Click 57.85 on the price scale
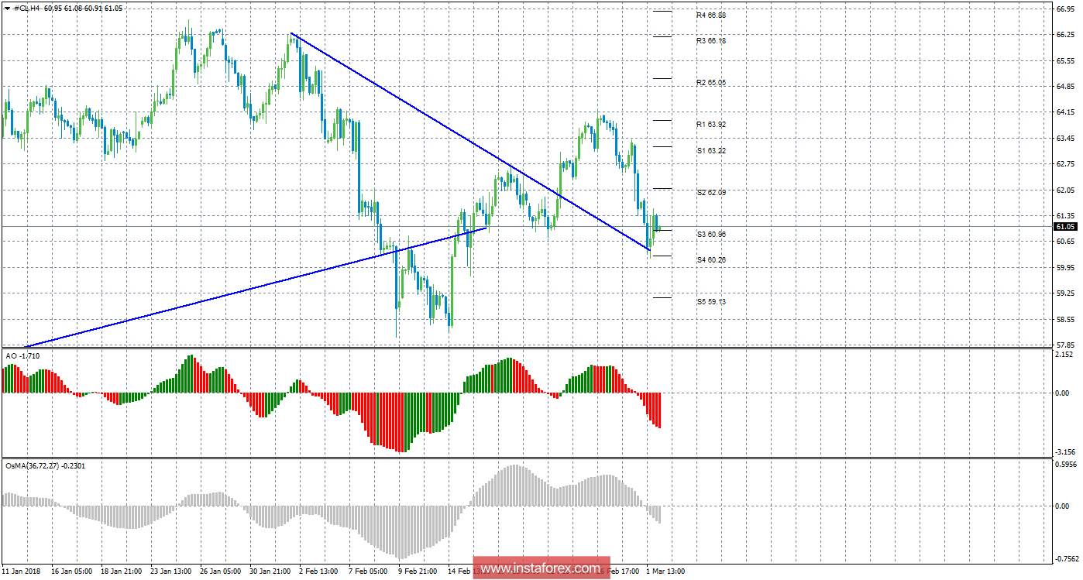 (1066, 344)
